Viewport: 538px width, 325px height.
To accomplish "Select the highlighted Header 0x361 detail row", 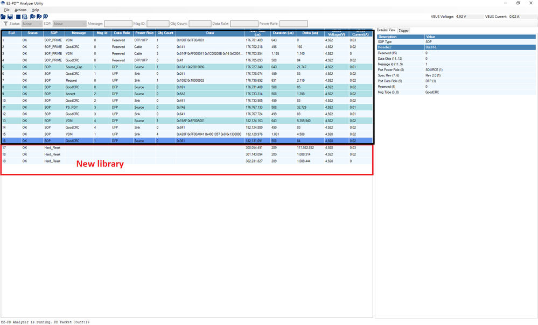I will pos(456,47).
